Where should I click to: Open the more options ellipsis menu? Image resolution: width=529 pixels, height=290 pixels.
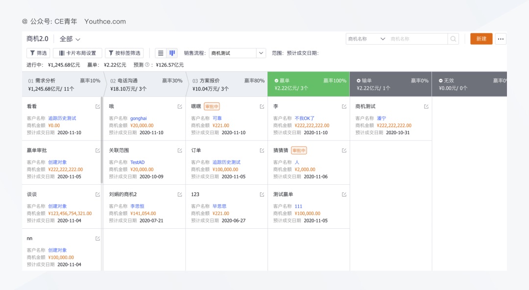(x=501, y=39)
